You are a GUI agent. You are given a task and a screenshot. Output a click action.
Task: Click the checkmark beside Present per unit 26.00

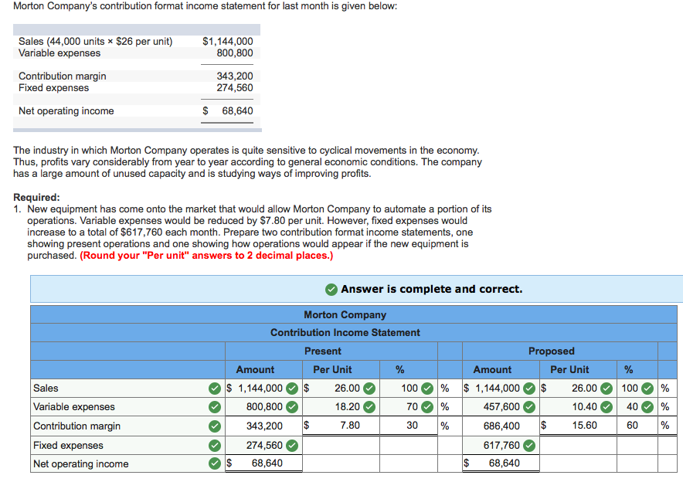tap(368, 388)
